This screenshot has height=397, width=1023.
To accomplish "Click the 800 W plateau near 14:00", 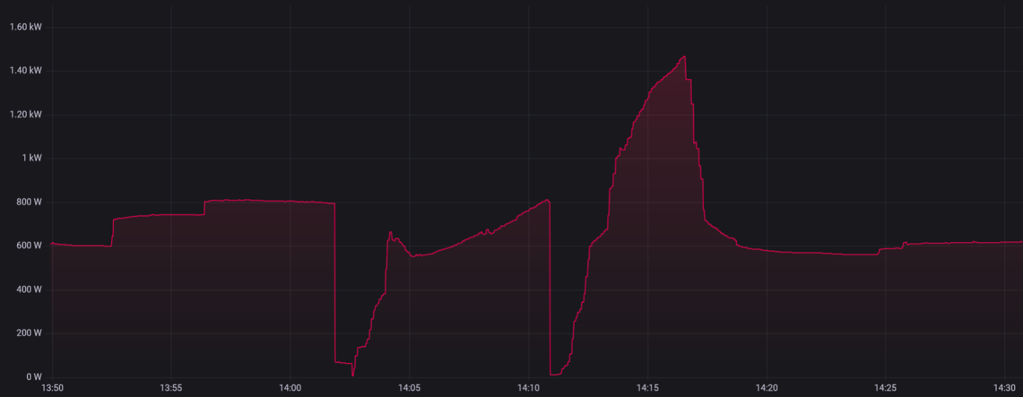I will 270,201.
